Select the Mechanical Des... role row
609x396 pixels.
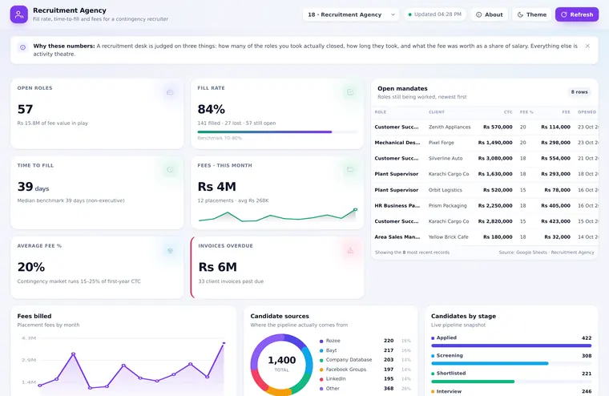[485, 143]
